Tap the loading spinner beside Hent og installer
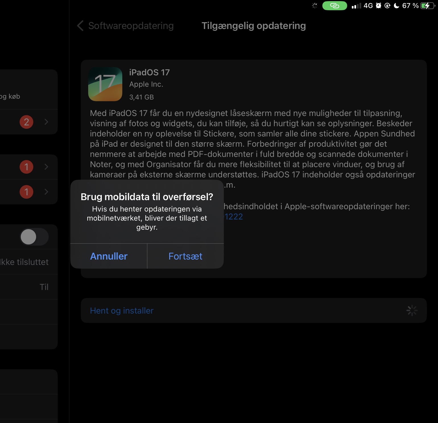The height and width of the screenshot is (423, 438). tap(412, 310)
